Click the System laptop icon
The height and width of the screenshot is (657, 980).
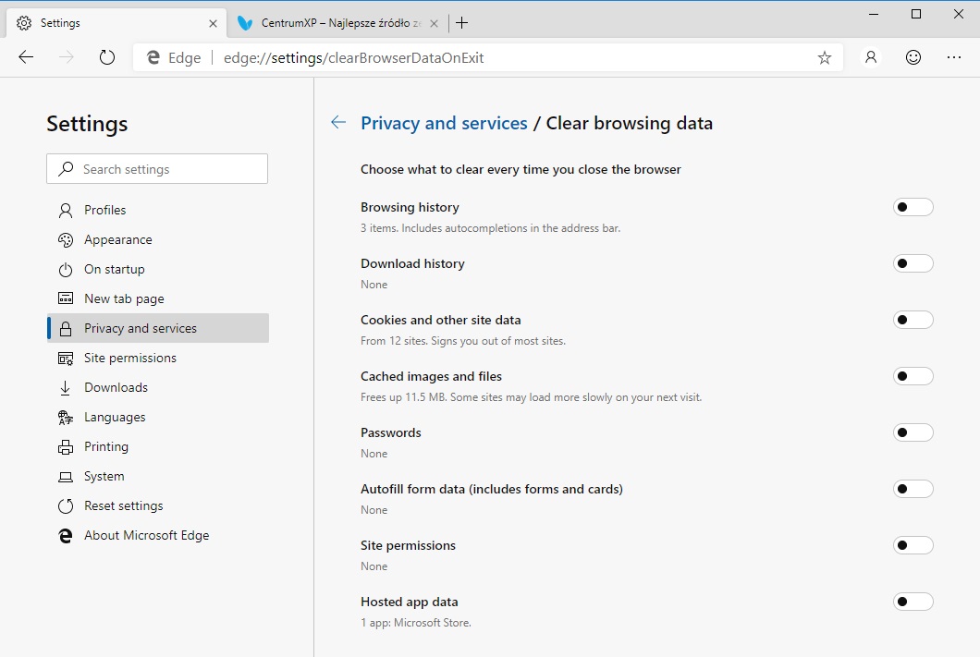pyautogui.click(x=66, y=477)
